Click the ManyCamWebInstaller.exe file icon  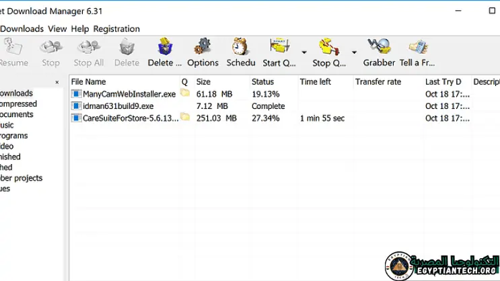(76, 93)
